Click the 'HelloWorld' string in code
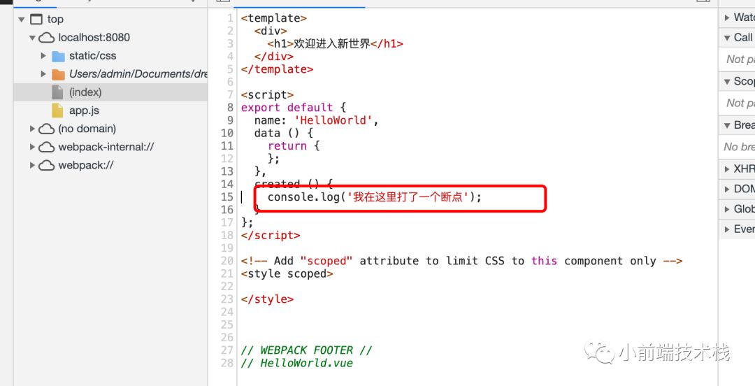 (x=333, y=120)
